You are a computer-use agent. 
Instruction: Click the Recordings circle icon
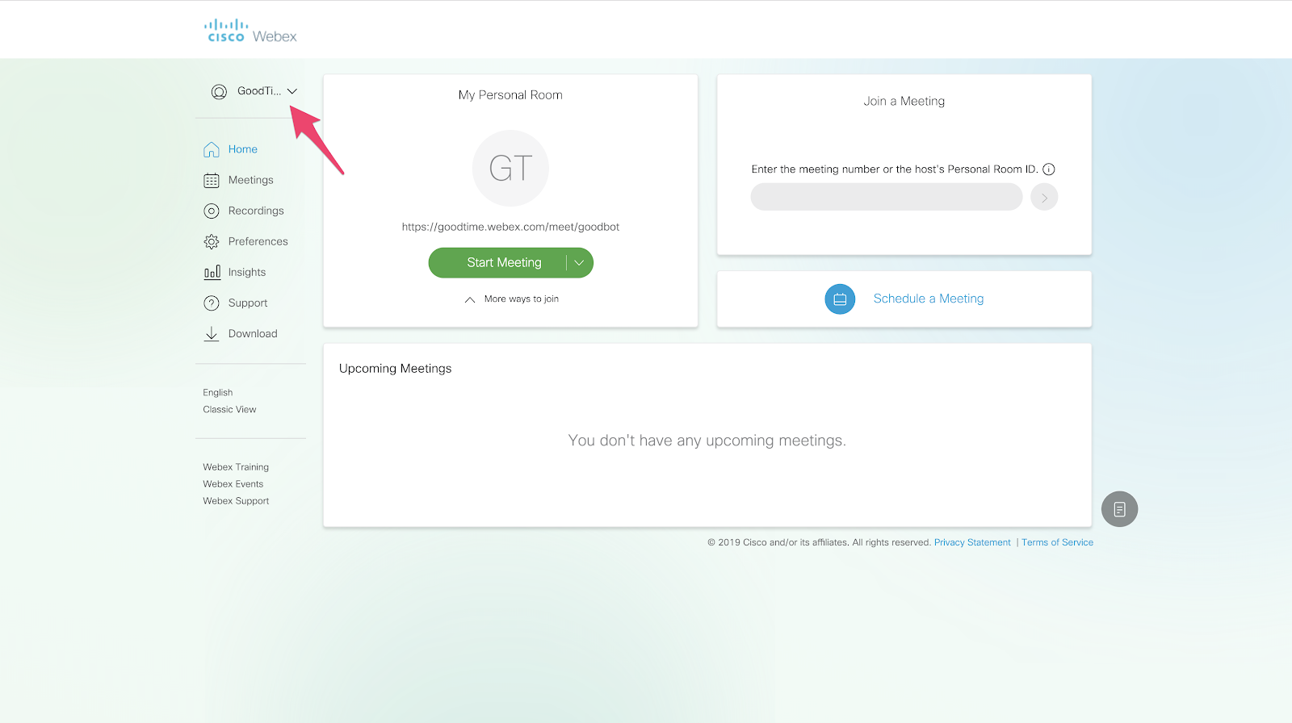pos(212,211)
